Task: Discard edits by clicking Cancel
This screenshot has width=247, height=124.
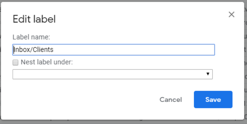Action: point(170,100)
